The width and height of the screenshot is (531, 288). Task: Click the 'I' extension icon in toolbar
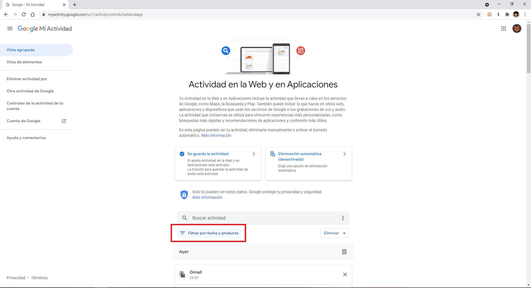[x=498, y=14]
